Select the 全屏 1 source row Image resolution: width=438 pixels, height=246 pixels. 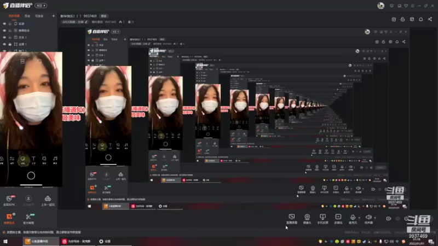click(28, 44)
